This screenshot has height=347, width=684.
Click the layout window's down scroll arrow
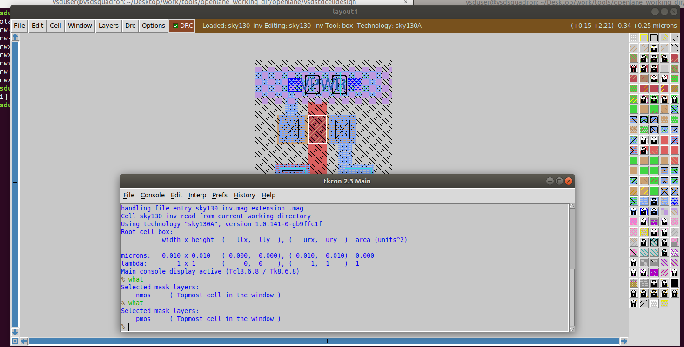(x=15, y=332)
